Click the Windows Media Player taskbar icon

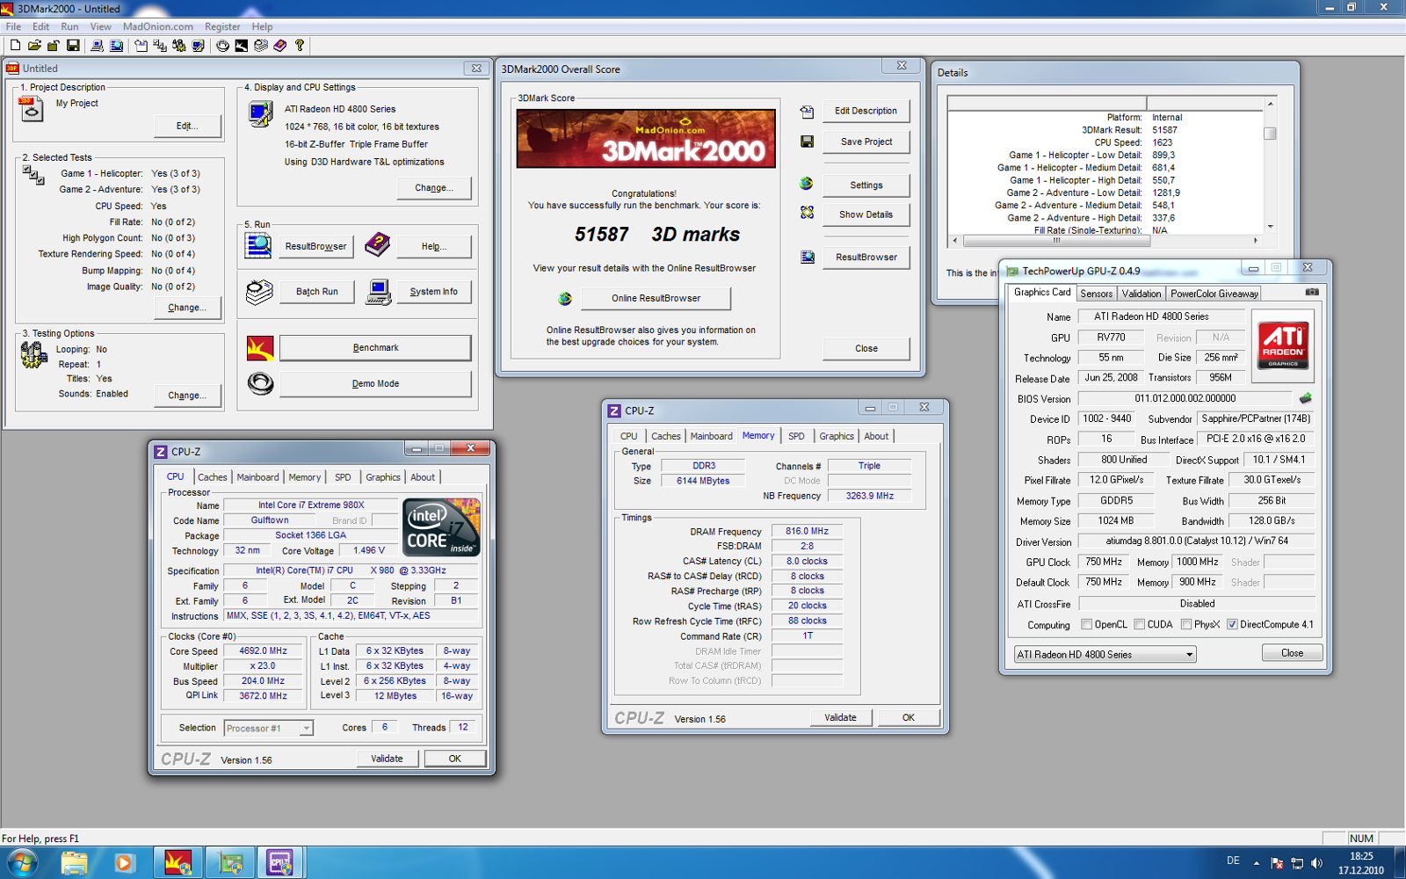click(x=124, y=863)
